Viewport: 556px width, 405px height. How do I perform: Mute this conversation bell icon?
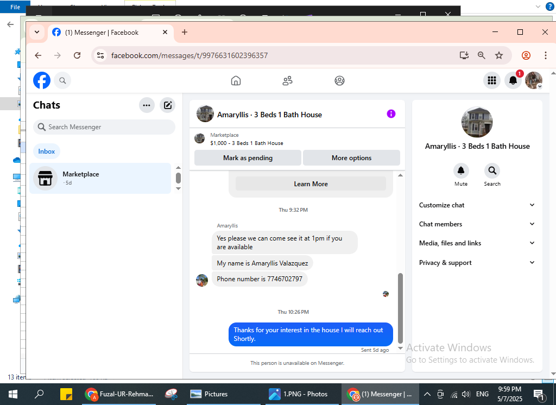pos(461,171)
